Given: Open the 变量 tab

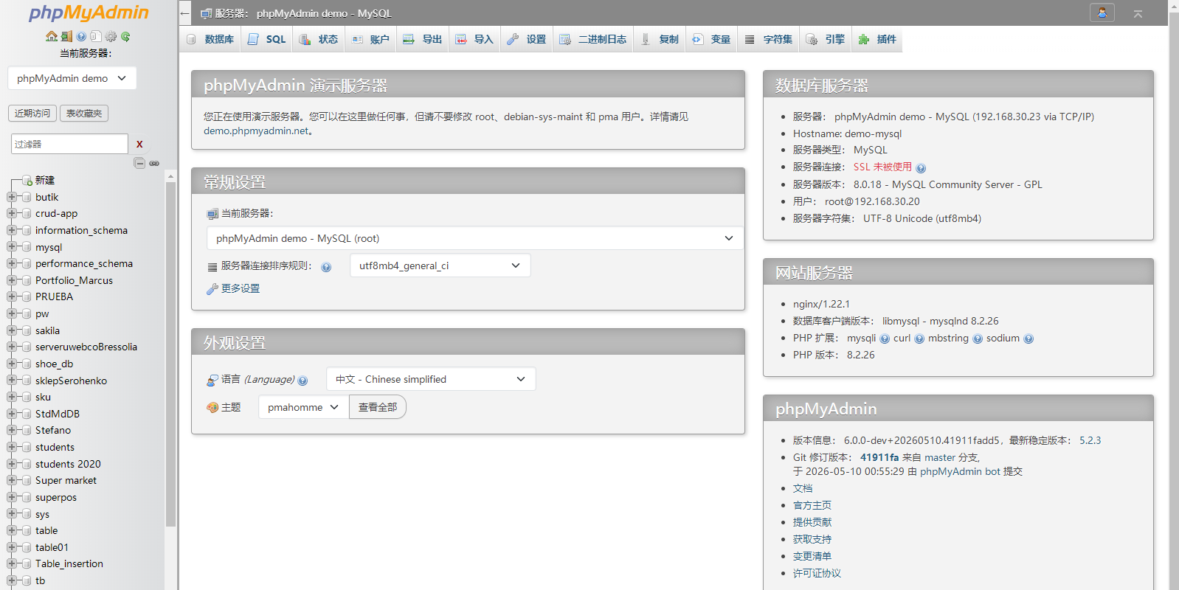Looking at the screenshot, I should [711, 39].
